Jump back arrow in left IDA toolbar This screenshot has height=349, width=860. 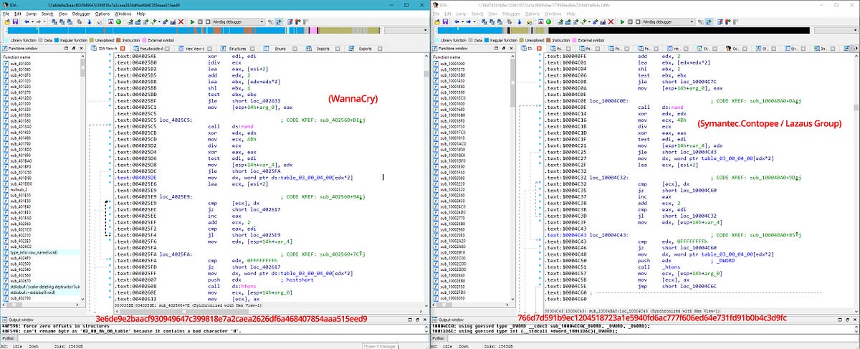point(27,22)
